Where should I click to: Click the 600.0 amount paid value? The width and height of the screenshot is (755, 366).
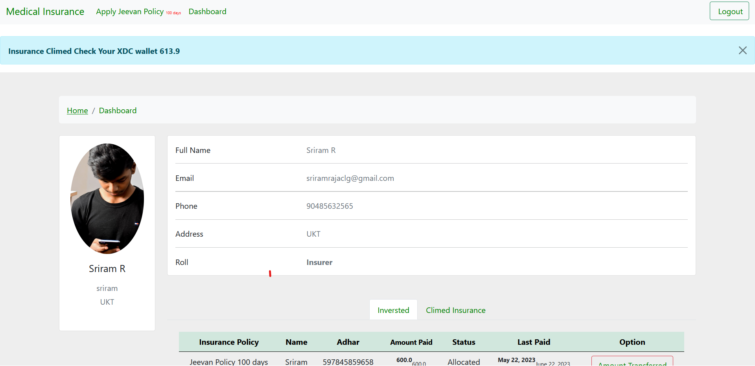[404, 360]
